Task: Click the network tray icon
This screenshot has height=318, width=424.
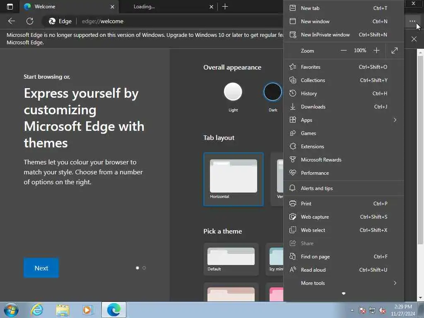Action: click(372, 311)
